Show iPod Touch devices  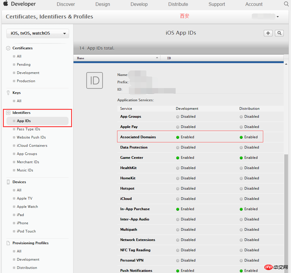click(x=26, y=231)
